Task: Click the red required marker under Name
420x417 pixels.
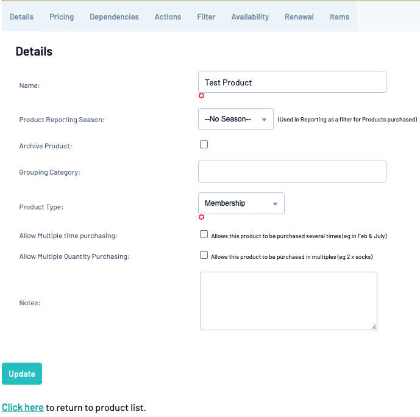Action: tap(201, 96)
